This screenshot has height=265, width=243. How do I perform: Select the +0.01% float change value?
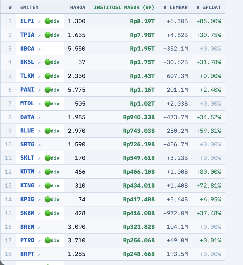point(210,240)
